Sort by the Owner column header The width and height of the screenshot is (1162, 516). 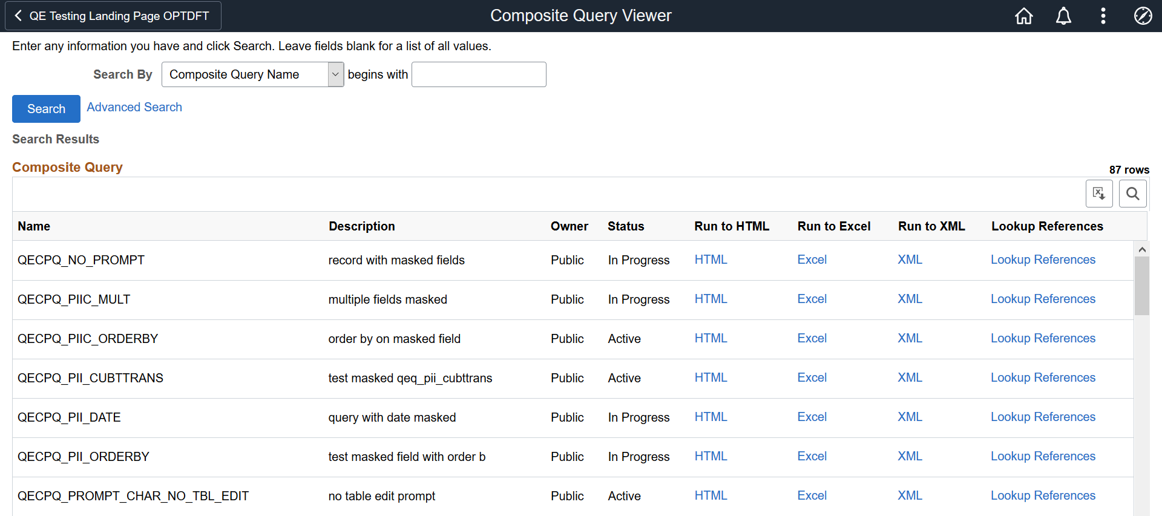[570, 226]
